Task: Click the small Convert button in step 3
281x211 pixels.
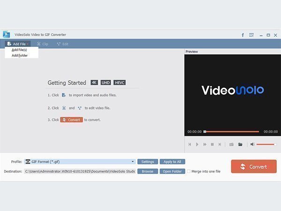Action: [x=72, y=120]
